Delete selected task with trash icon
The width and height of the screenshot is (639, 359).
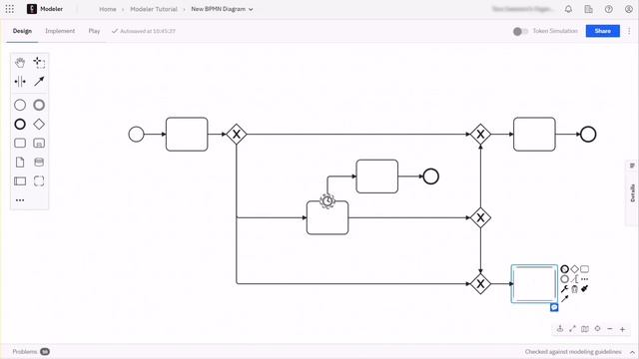pyautogui.click(x=575, y=289)
